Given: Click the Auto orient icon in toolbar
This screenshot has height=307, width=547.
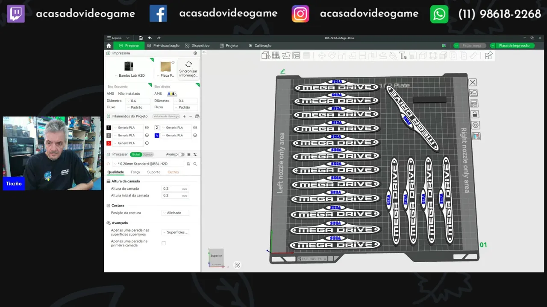Looking at the screenshot, I should [x=286, y=55].
